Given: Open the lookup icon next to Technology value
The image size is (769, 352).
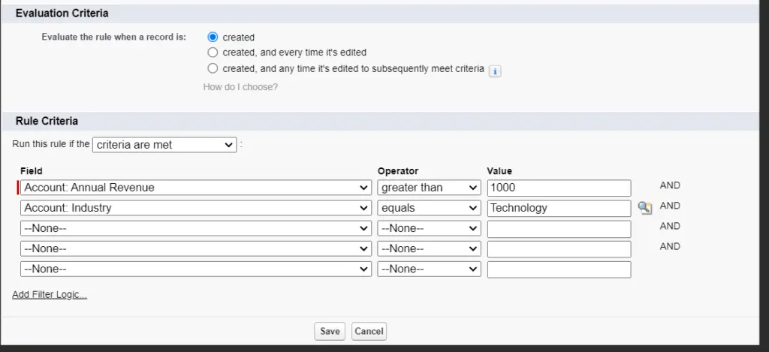Looking at the screenshot, I should pos(644,209).
